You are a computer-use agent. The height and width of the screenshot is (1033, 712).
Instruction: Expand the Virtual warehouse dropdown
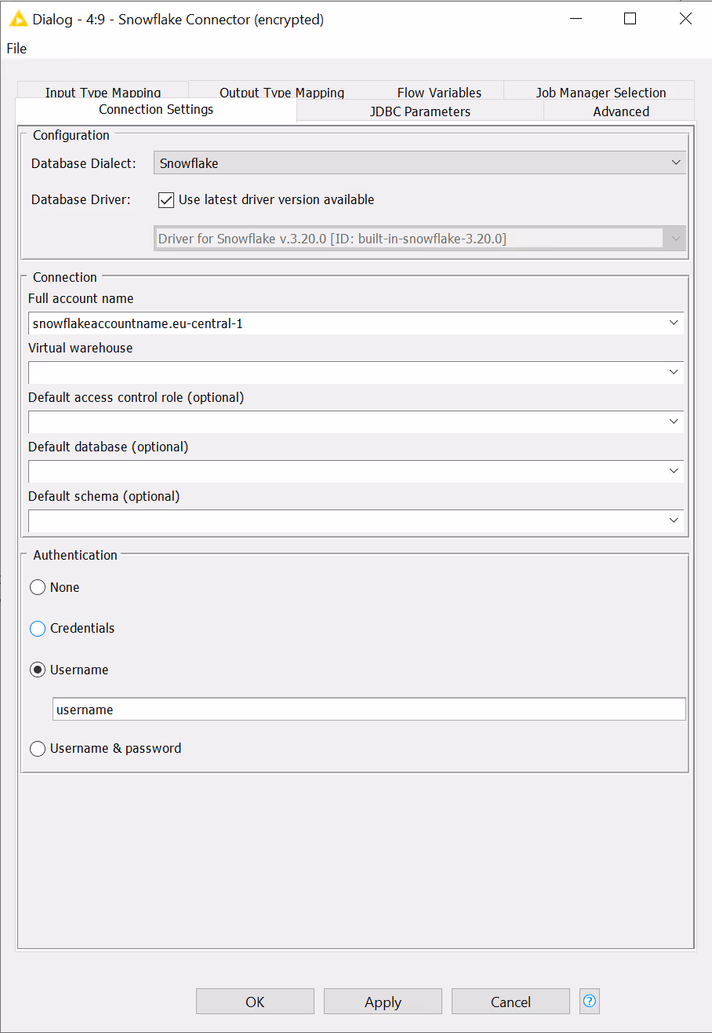click(x=674, y=372)
